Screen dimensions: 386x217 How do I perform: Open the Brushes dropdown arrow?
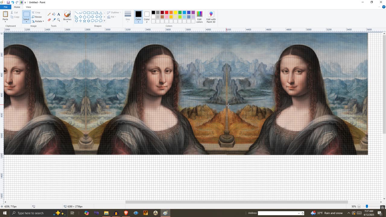coord(67,22)
